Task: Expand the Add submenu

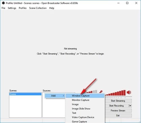Action: (x=55, y=96)
